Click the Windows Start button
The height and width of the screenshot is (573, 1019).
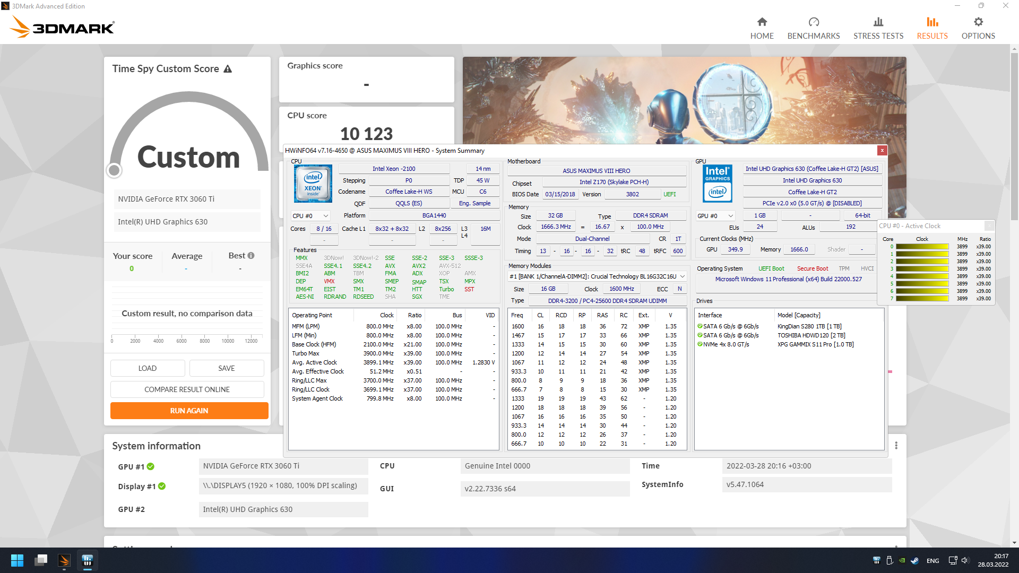(x=17, y=560)
